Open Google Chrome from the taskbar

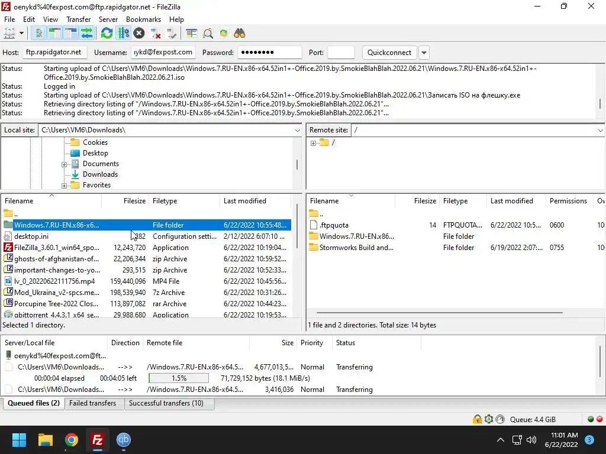tap(71, 440)
